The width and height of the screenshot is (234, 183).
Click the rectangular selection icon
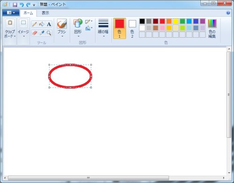pos(23,23)
